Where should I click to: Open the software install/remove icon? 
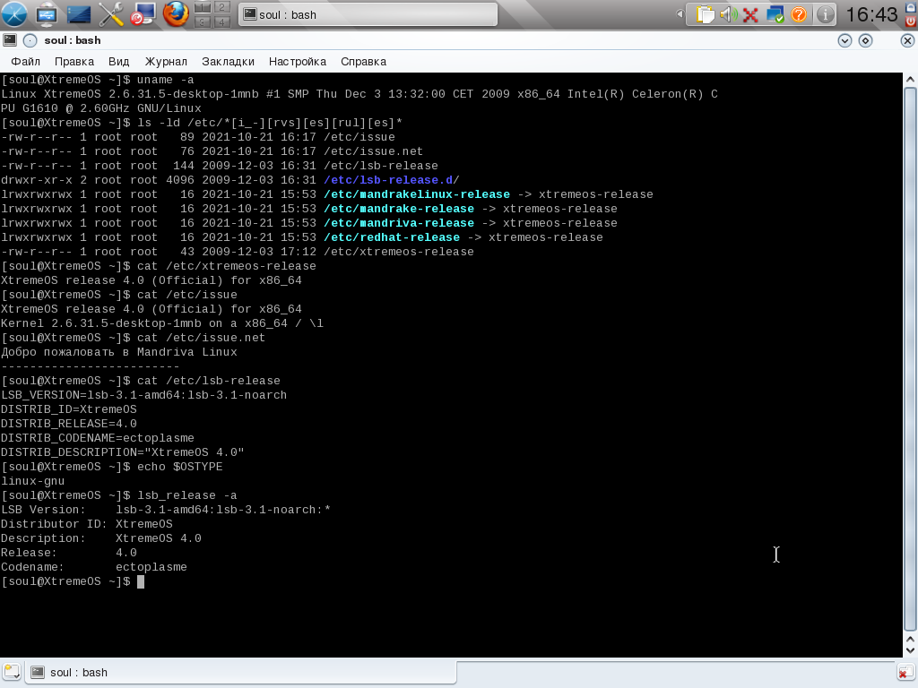point(143,14)
